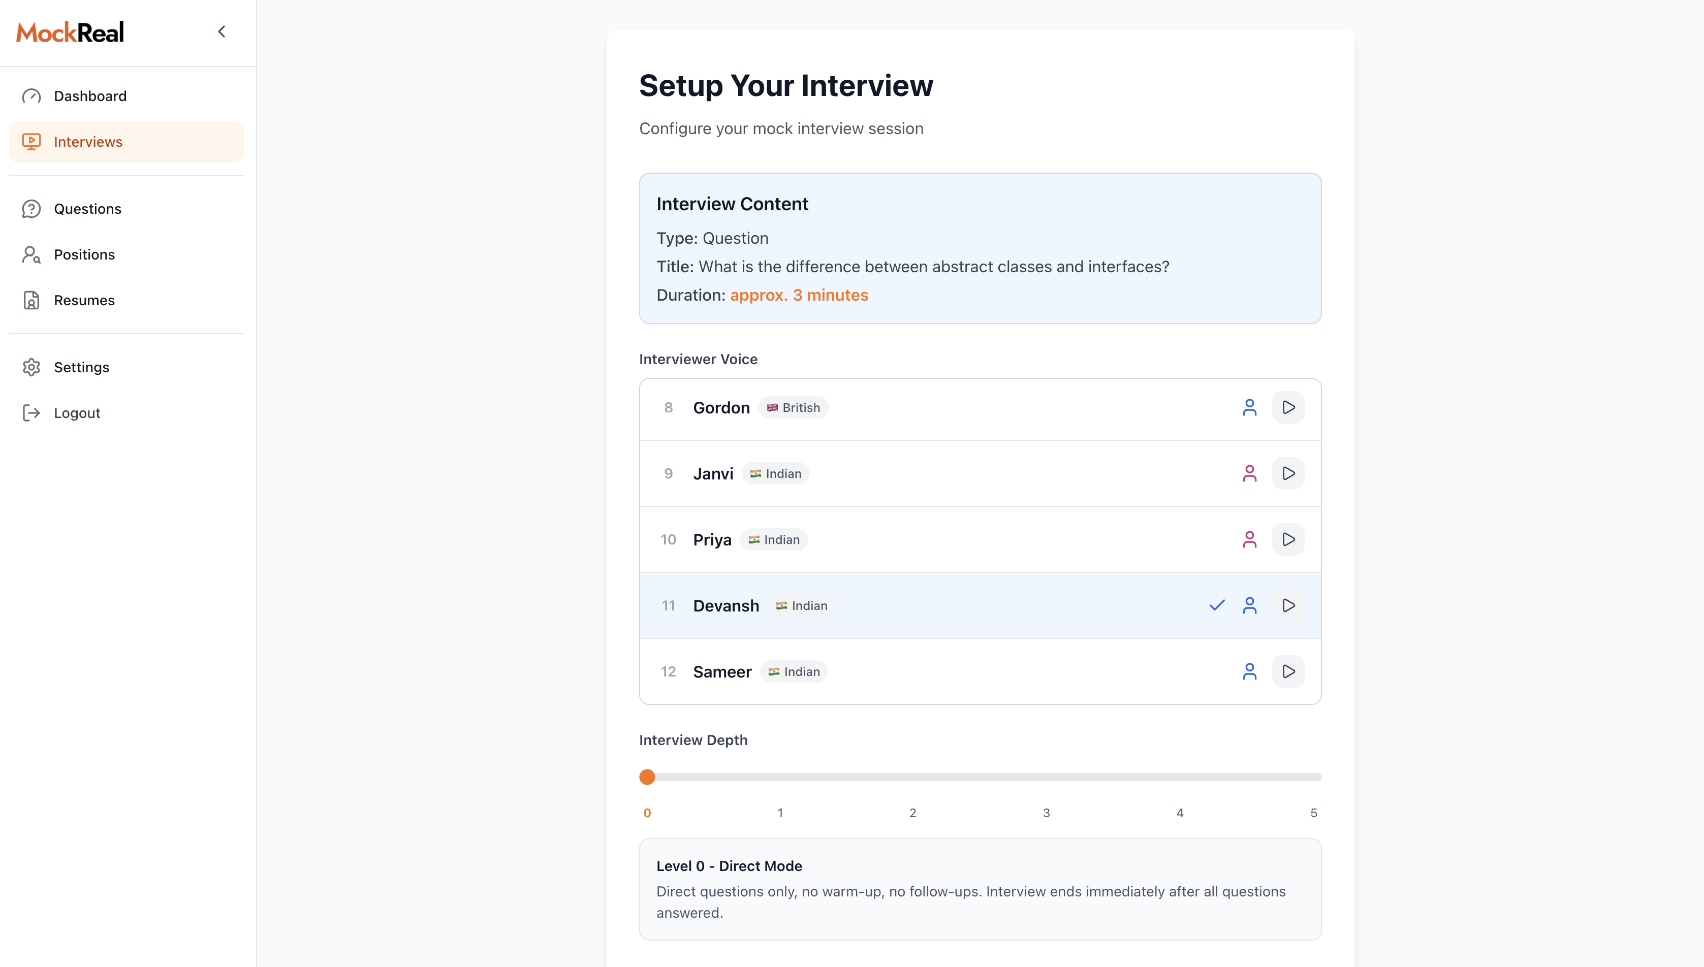1704x967 pixels.
Task: Navigate to Positions
Action: point(84,254)
